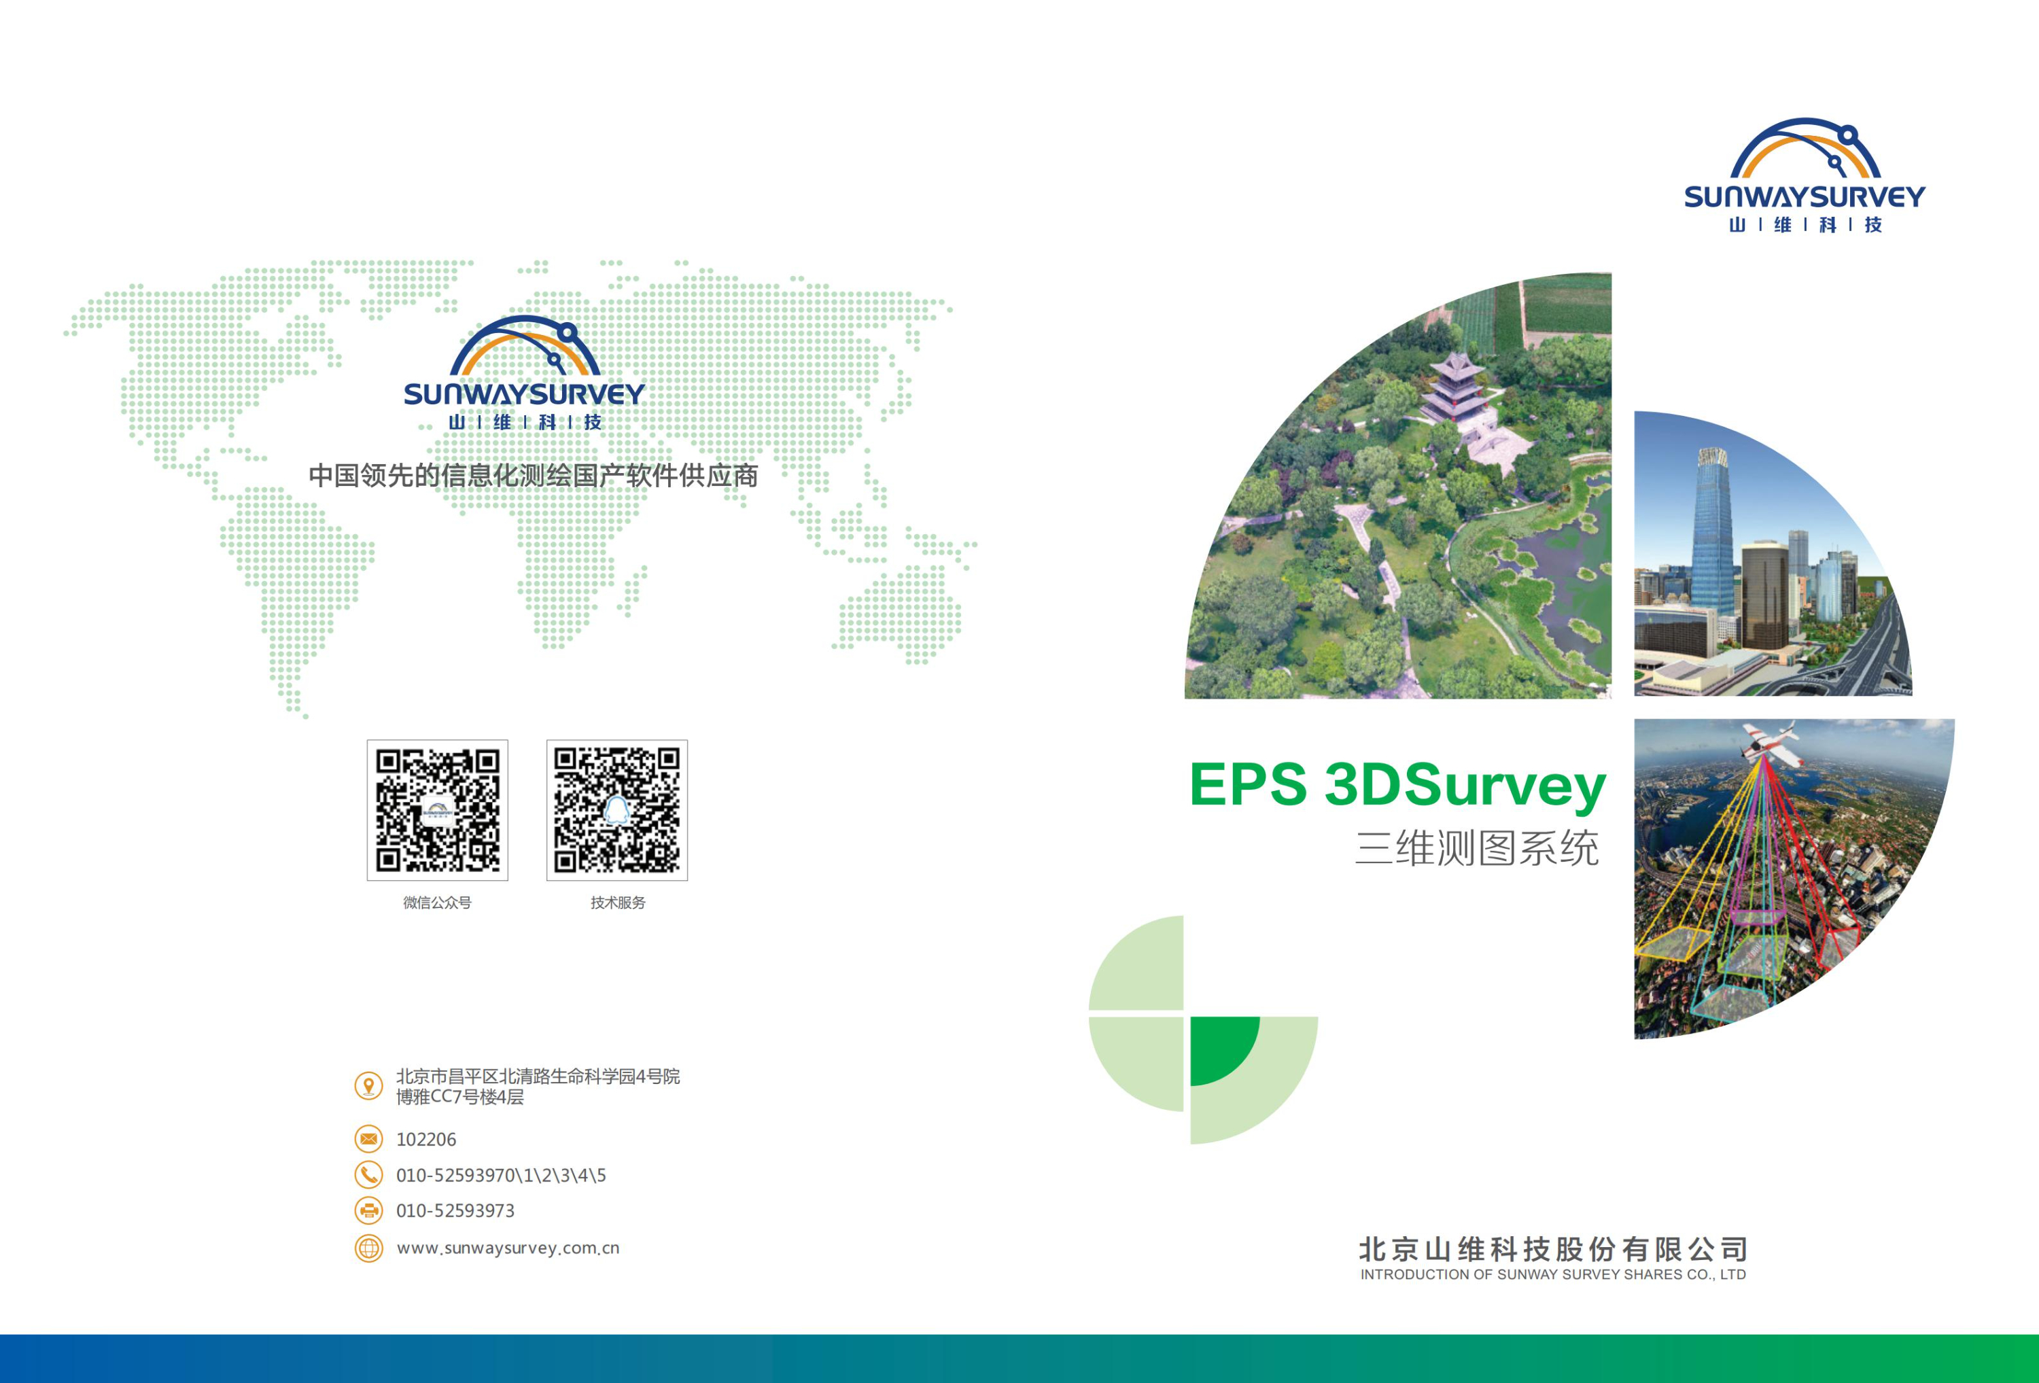Click the address line 博雅CC7号楼4层
The height and width of the screenshot is (1383, 2039).
(x=459, y=1097)
